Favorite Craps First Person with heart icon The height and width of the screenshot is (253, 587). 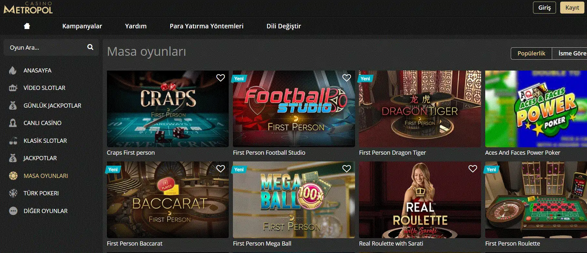point(220,78)
